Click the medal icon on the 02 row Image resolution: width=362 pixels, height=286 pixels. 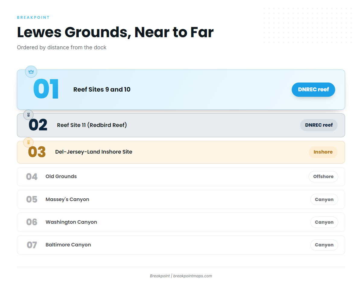pos(28,115)
